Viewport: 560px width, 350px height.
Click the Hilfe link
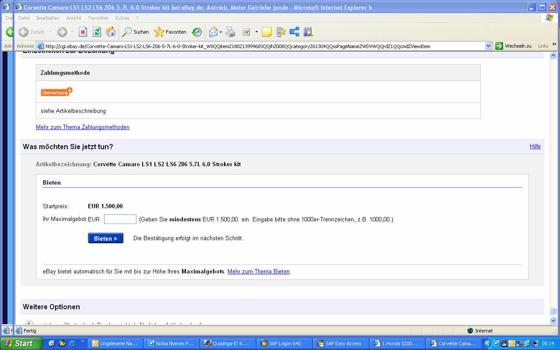tap(535, 147)
